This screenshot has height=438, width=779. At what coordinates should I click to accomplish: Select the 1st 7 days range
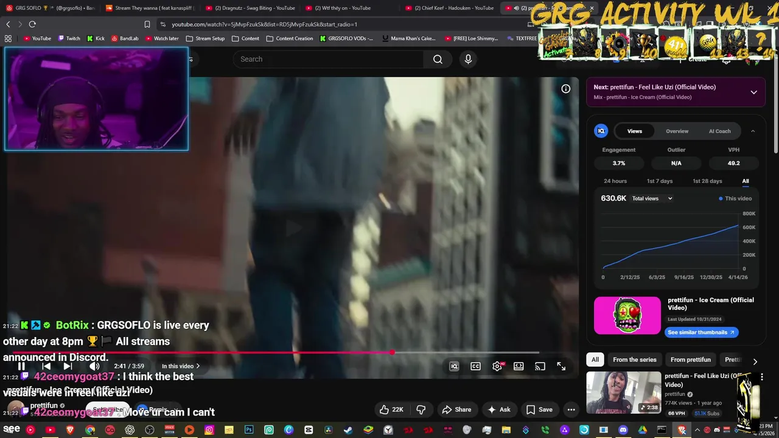pos(660,181)
